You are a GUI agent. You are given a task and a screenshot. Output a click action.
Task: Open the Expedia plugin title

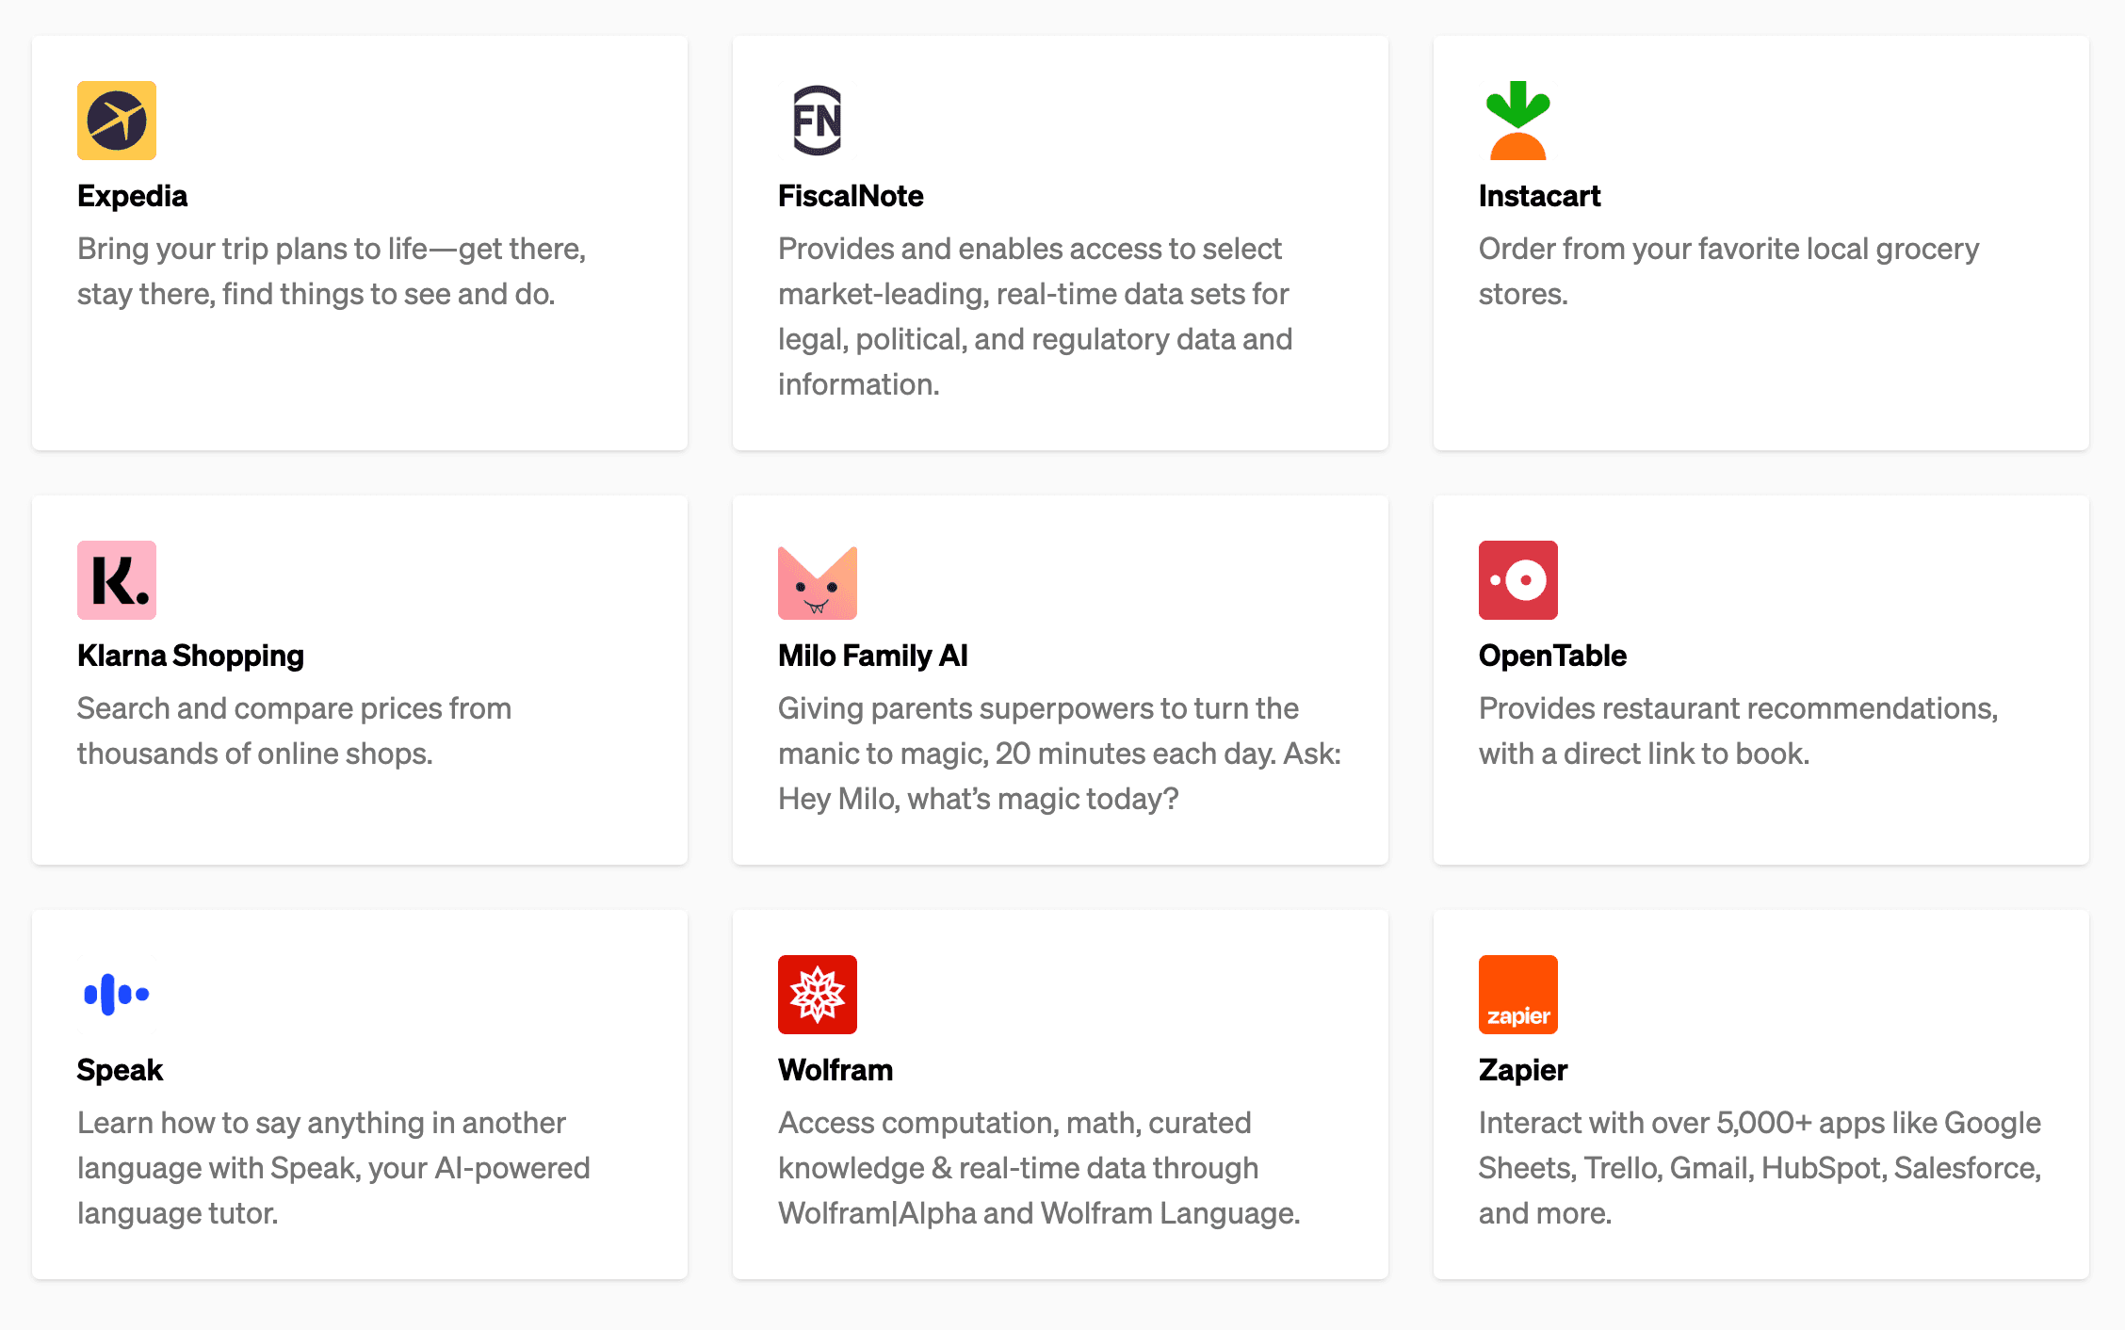click(x=132, y=196)
